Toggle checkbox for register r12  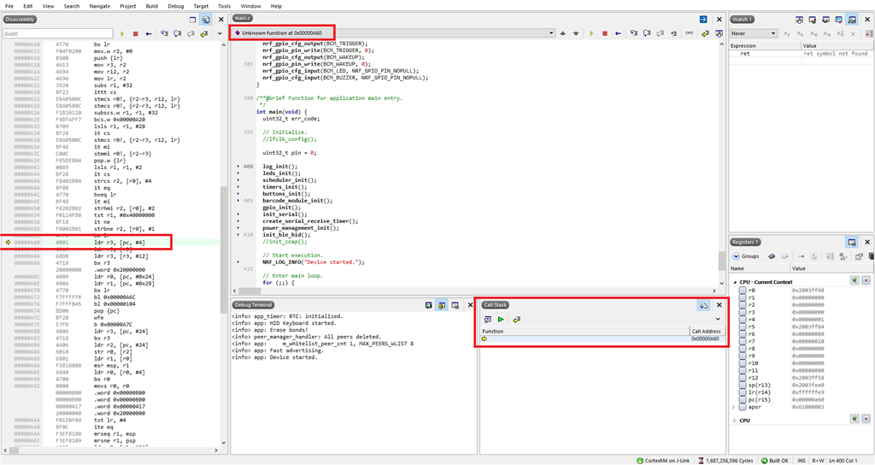[743, 377]
